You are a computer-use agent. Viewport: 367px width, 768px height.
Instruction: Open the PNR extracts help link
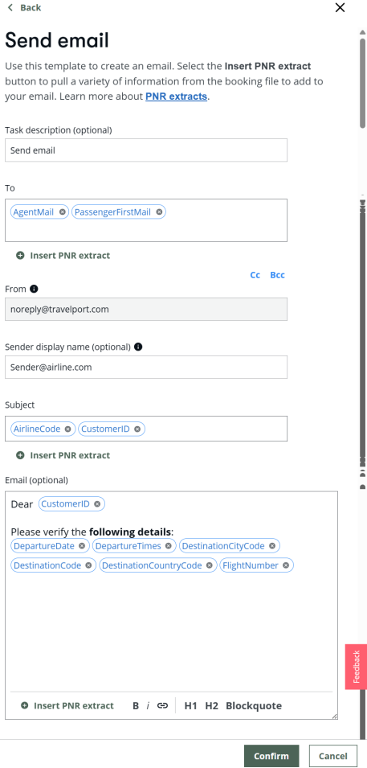(x=176, y=96)
